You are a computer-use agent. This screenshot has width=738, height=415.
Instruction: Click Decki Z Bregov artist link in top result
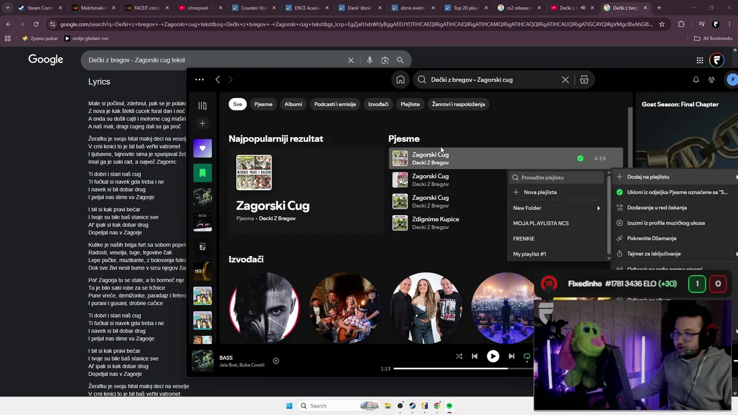pyautogui.click(x=277, y=218)
